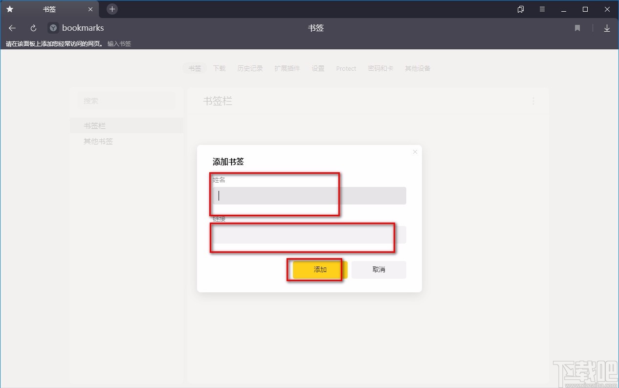Reload the bookmarks page

[33, 28]
